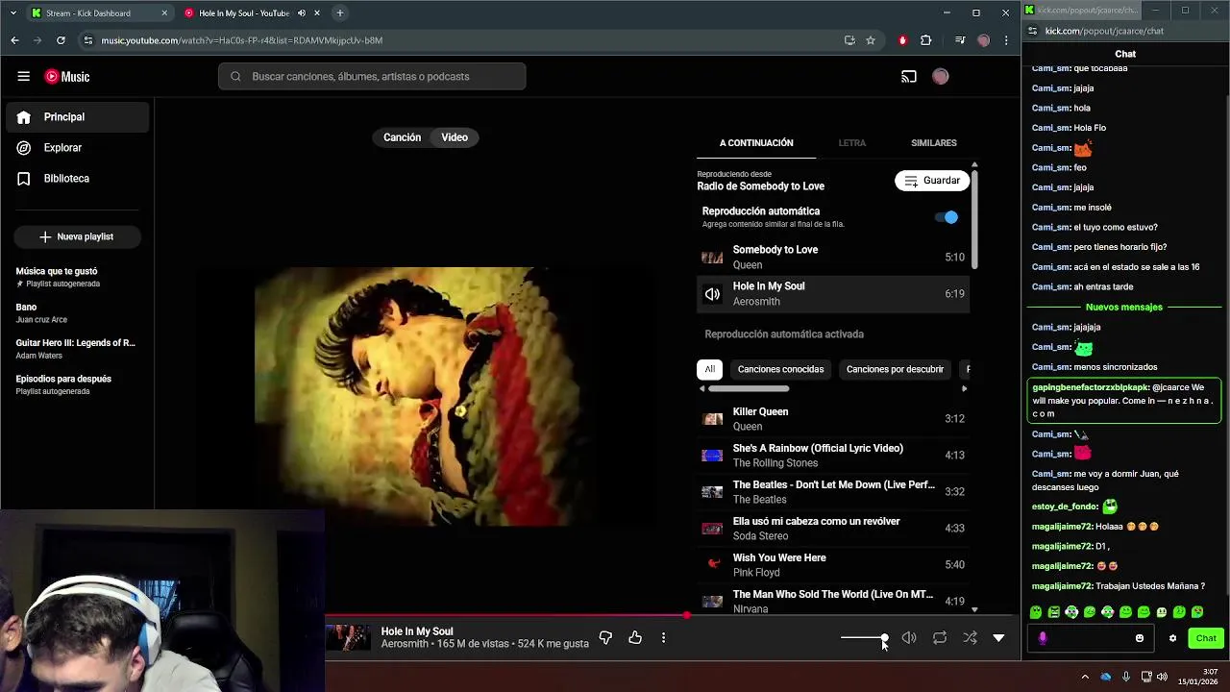
Task: Switch to Stream - Kick Dashboard tab
Action: click(x=99, y=13)
